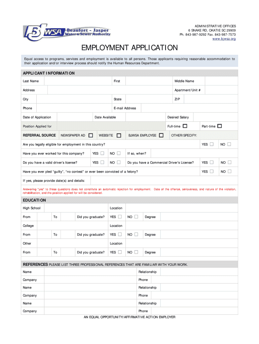Check the Part-time checkbox

[220, 126]
